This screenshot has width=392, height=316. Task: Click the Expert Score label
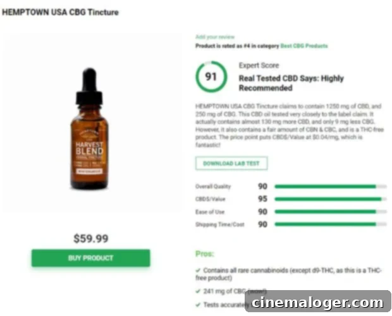tap(259, 66)
